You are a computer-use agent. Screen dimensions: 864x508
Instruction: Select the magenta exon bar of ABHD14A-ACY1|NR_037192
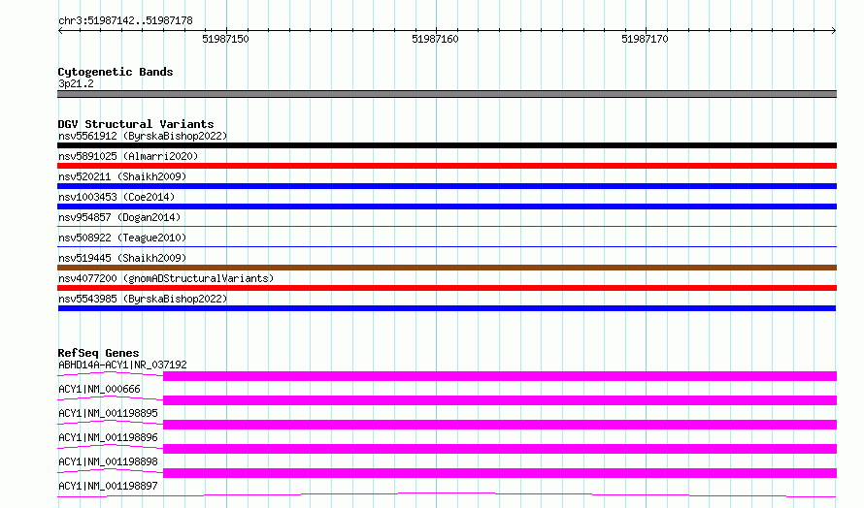coord(500,376)
